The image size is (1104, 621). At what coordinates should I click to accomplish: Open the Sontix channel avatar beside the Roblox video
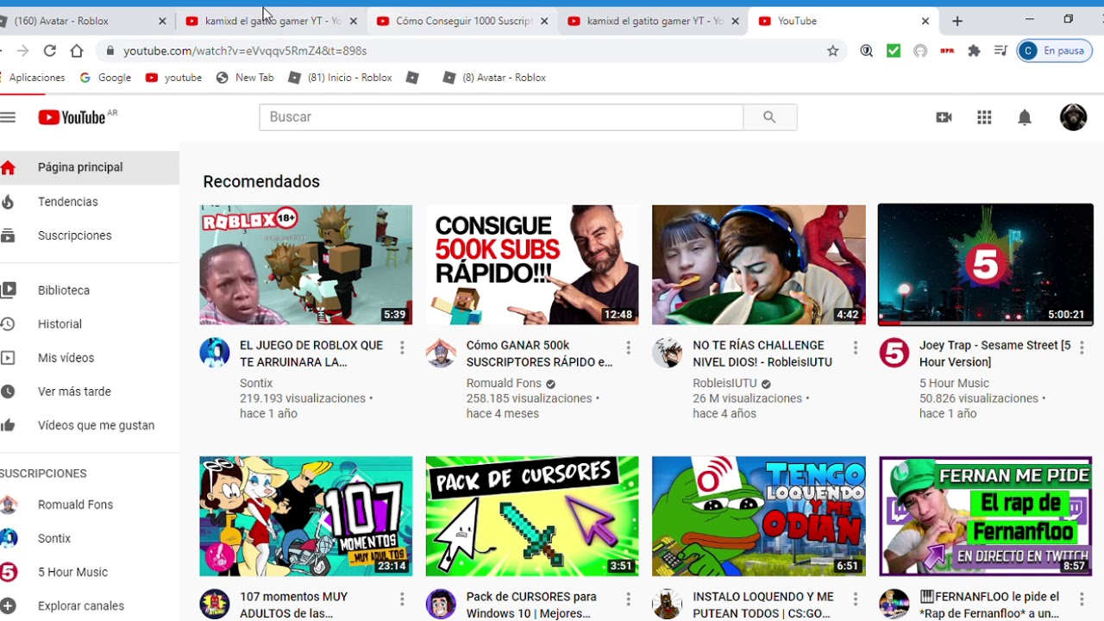point(215,353)
